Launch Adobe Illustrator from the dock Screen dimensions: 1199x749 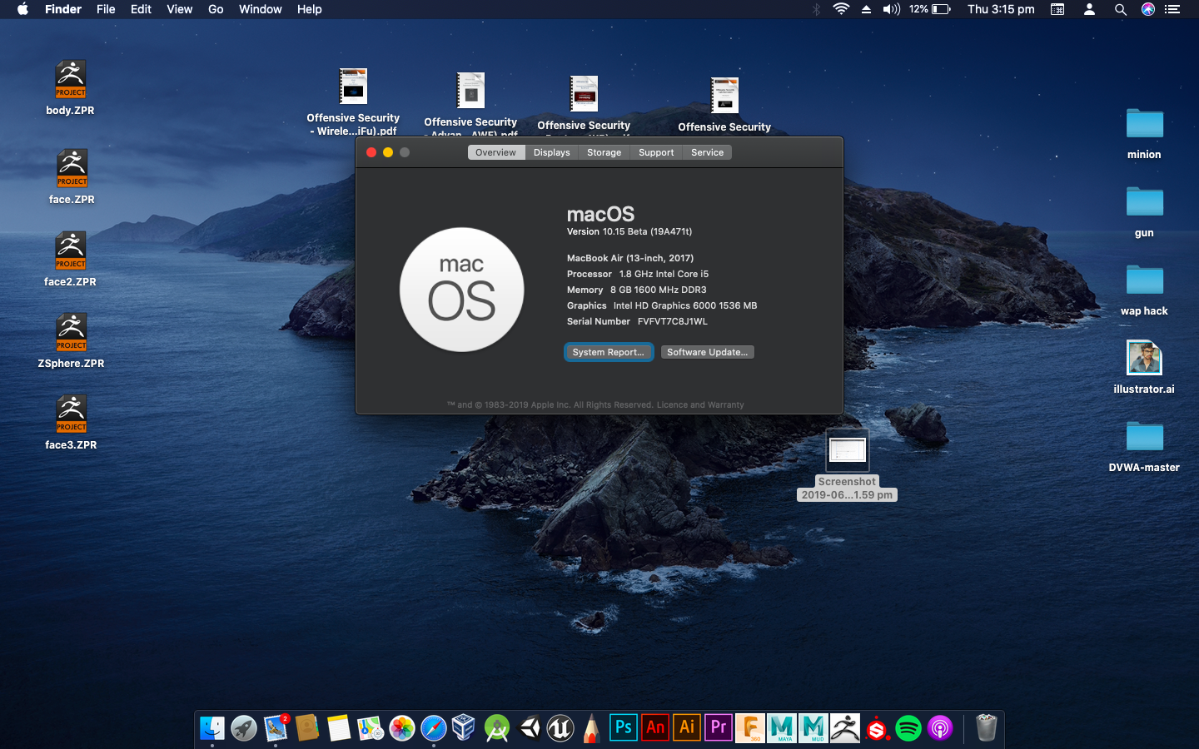[687, 728]
